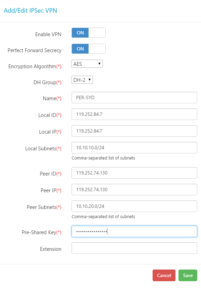Click the Local Subnets field 10.10.10.0/24
The height and width of the screenshot is (289, 201).
click(134, 148)
